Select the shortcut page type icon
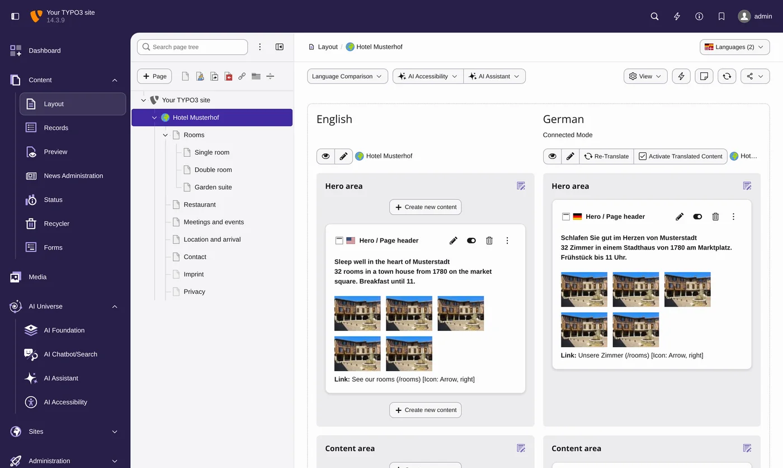 [214, 76]
